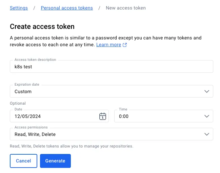This screenshot has width=220, height=173.
Task: Click the Expiration date chevron arrow
Action: tap(207, 91)
